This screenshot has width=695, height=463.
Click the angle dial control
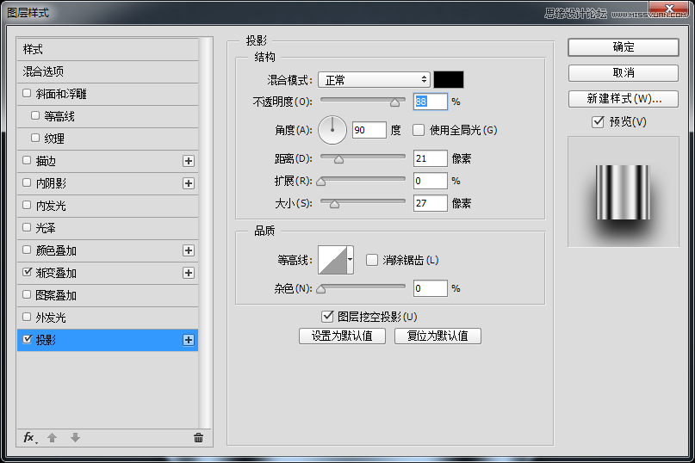click(x=332, y=130)
